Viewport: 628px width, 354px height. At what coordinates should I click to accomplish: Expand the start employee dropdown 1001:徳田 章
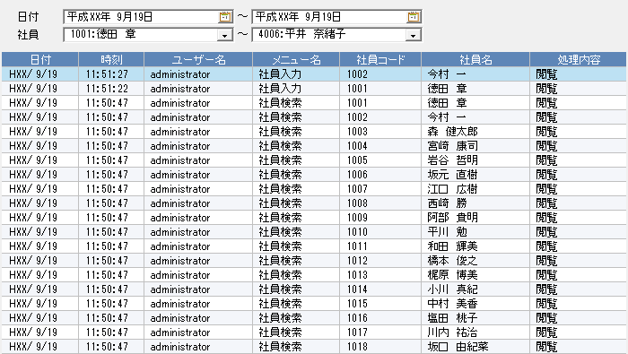(225, 35)
